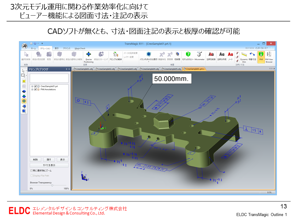Expand the PMI Annotations tree node
Screen dimensions: 294x220
tap(32, 90)
